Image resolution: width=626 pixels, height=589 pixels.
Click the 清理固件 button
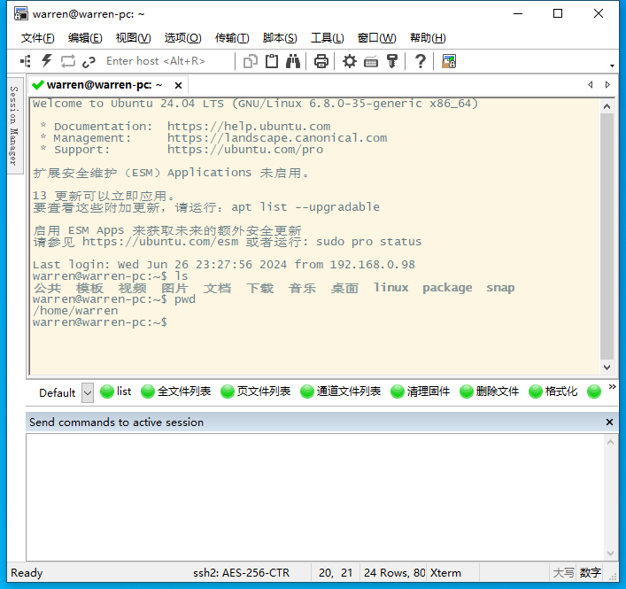point(420,391)
